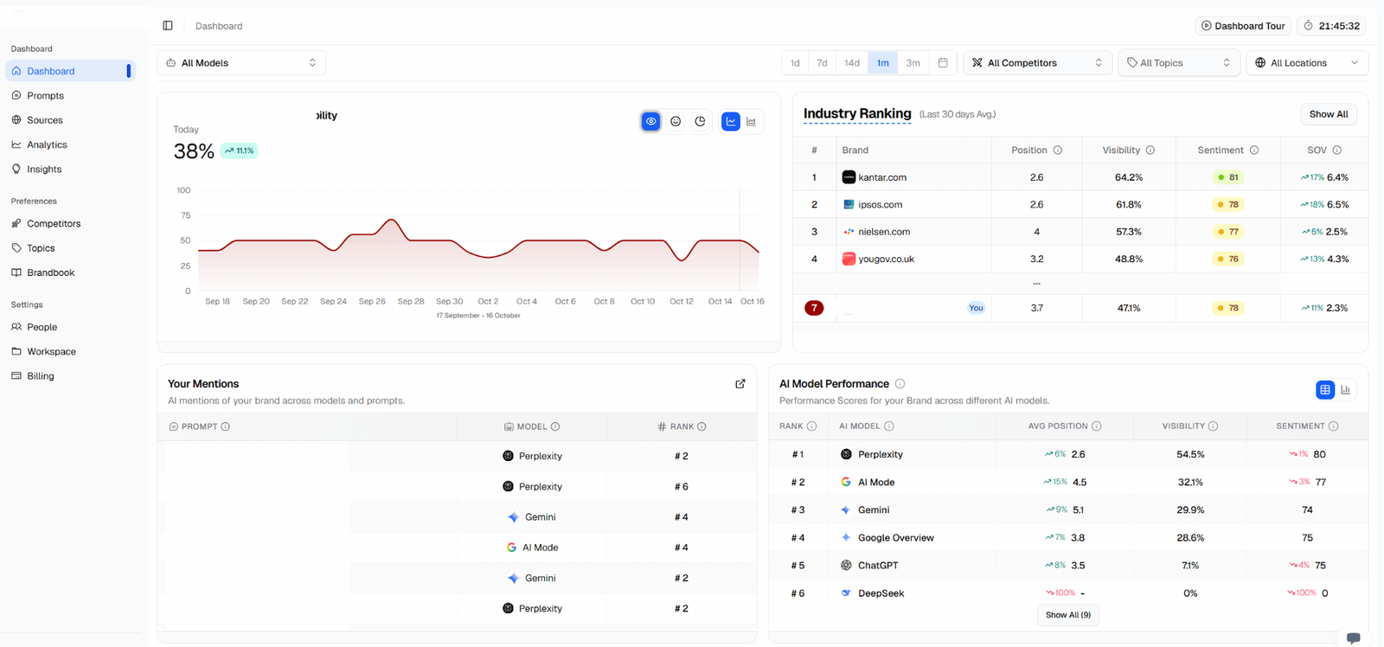Image resolution: width=1384 pixels, height=647 pixels.
Task: Click the AI MODEL column info icon
Action: [x=889, y=426]
